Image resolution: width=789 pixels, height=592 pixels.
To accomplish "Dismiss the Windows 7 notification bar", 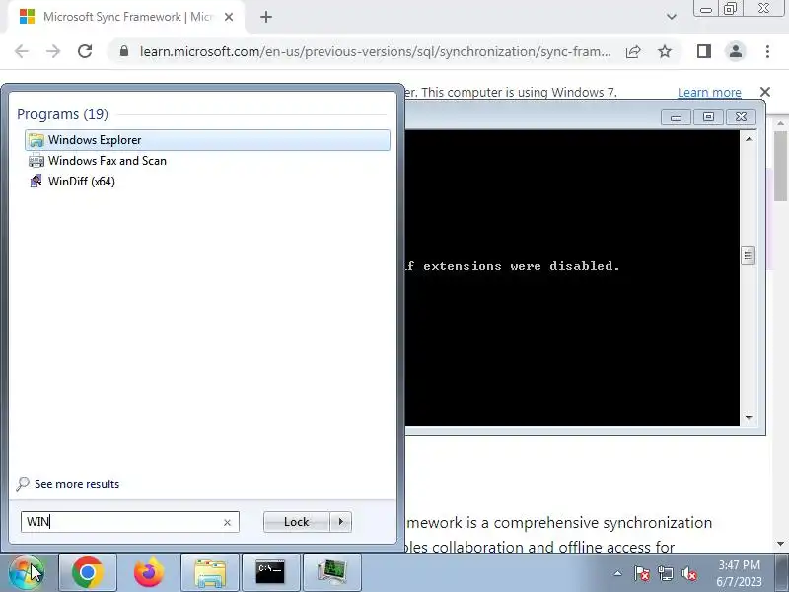I will 765,92.
